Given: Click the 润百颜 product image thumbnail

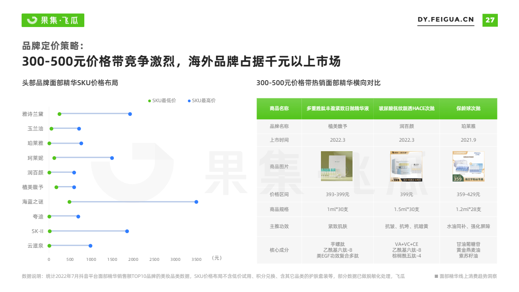Looking at the screenshot, I should pos(406,167).
